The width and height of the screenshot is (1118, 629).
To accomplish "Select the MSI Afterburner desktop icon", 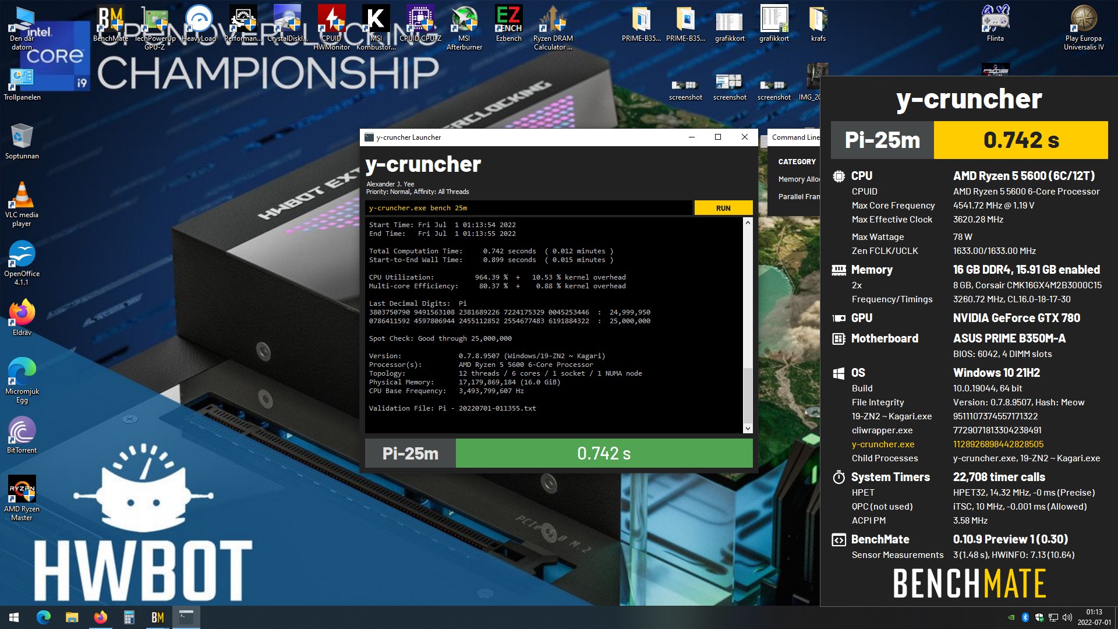I will point(464,28).
